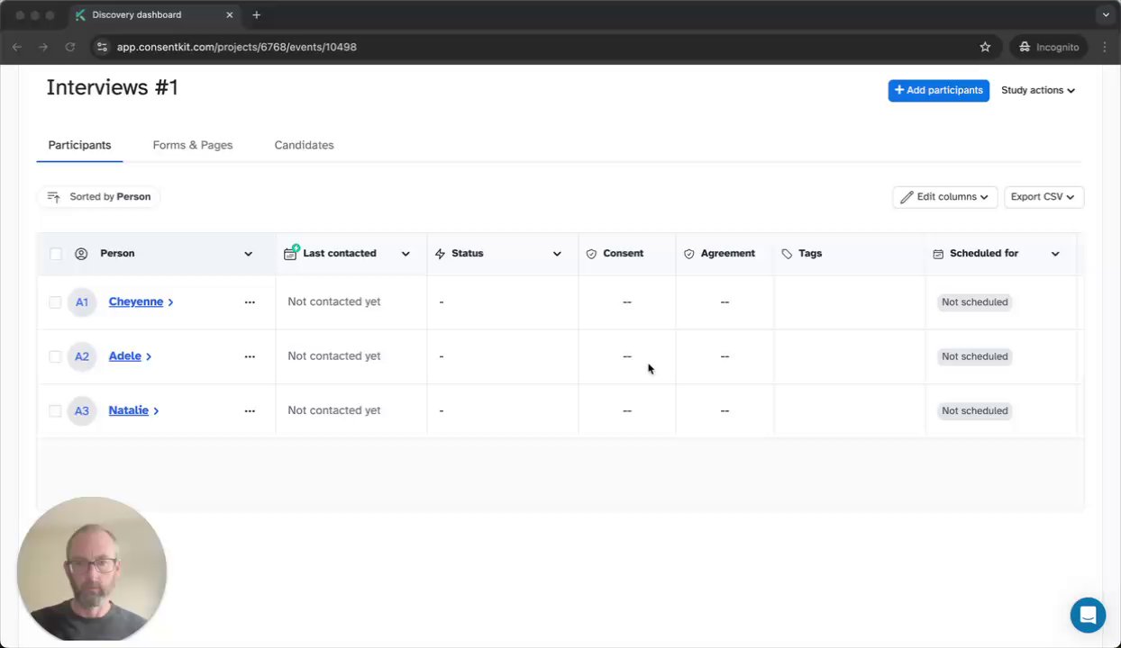1121x648 pixels.
Task: Open the Edit columns dropdown
Action: (944, 197)
